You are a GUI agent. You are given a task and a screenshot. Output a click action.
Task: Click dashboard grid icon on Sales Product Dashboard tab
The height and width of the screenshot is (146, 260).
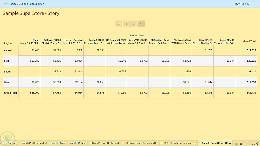click(90, 143)
